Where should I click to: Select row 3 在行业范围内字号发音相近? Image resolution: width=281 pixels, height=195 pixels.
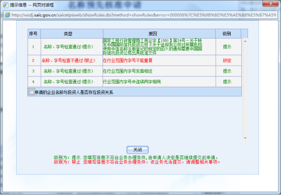point(135,71)
